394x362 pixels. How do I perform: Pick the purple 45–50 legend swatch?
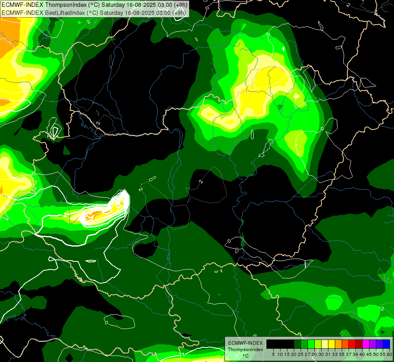click(373, 344)
